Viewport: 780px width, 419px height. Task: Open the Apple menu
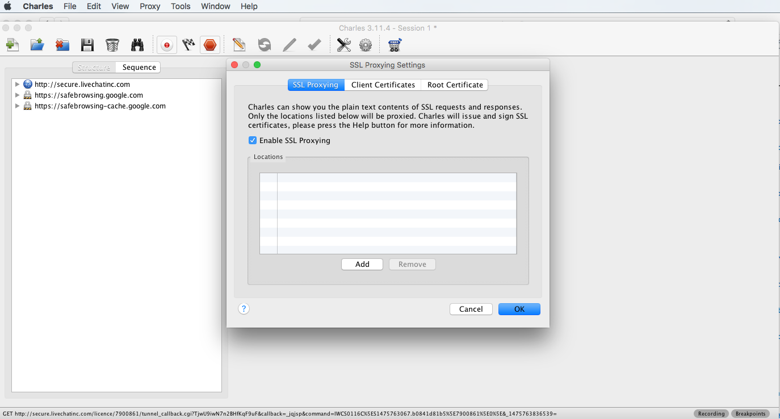(8, 6)
